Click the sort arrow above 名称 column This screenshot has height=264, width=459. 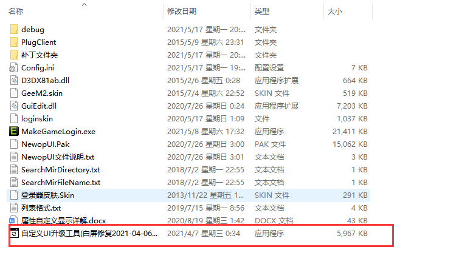click(x=85, y=4)
